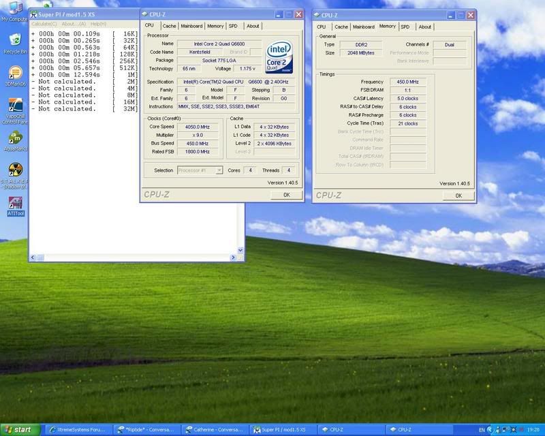The height and width of the screenshot is (436, 545).
Task: Select the AquaMark3 desktop shortcut
Action: 15,141
